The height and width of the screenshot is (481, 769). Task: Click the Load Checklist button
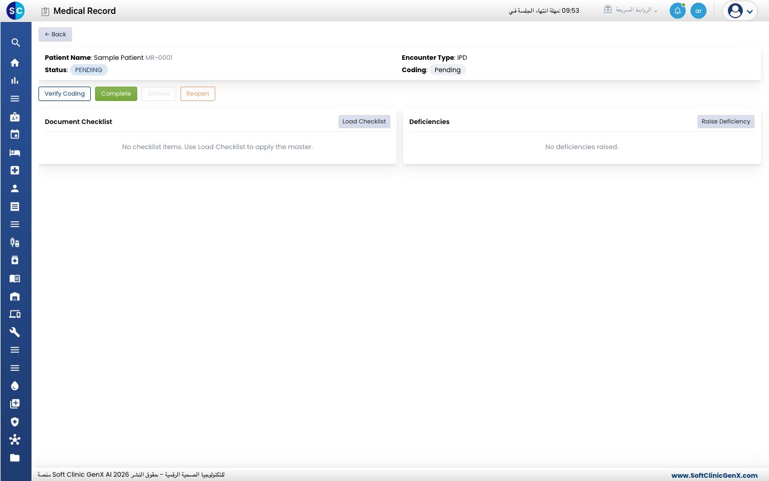364,121
